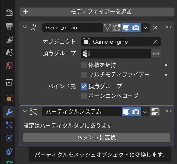Open armature modifier extra options dropdown
Screen dimensions: 177x164
[x=145, y=28]
